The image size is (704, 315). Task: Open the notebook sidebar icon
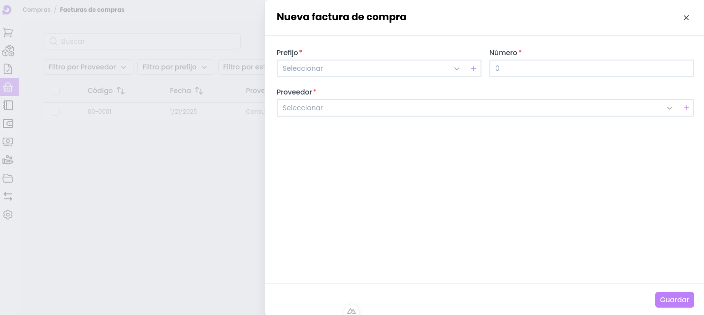[x=8, y=105]
